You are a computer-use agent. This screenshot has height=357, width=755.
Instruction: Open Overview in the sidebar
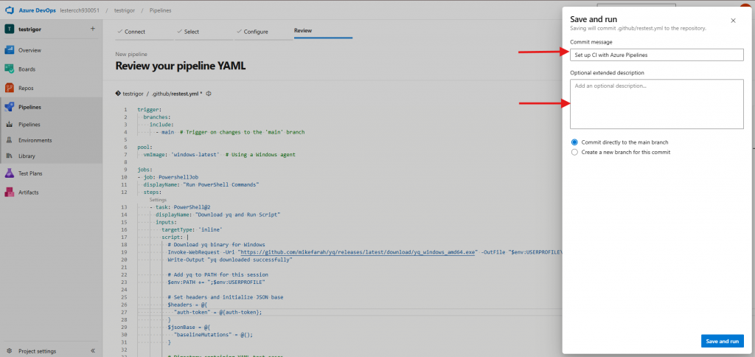pos(29,50)
